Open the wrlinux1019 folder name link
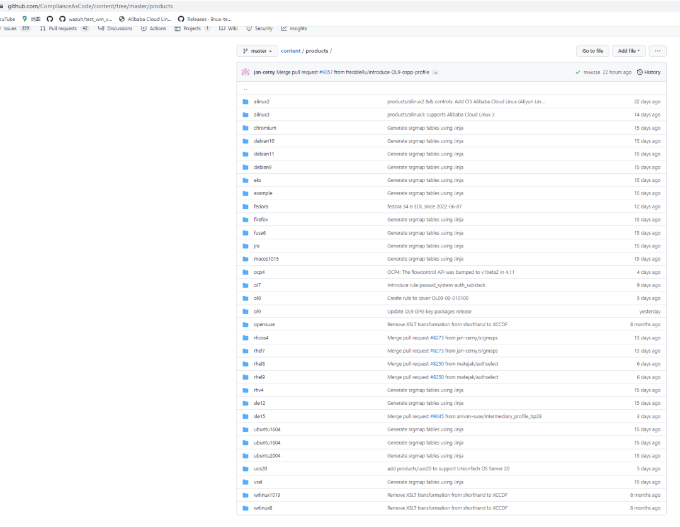This screenshot has width=680, height=527. coord(267,495)
